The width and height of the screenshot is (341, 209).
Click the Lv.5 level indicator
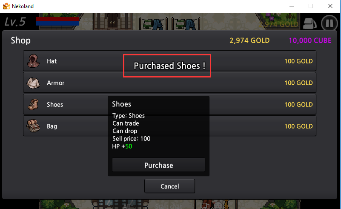(x=15, y=22)
